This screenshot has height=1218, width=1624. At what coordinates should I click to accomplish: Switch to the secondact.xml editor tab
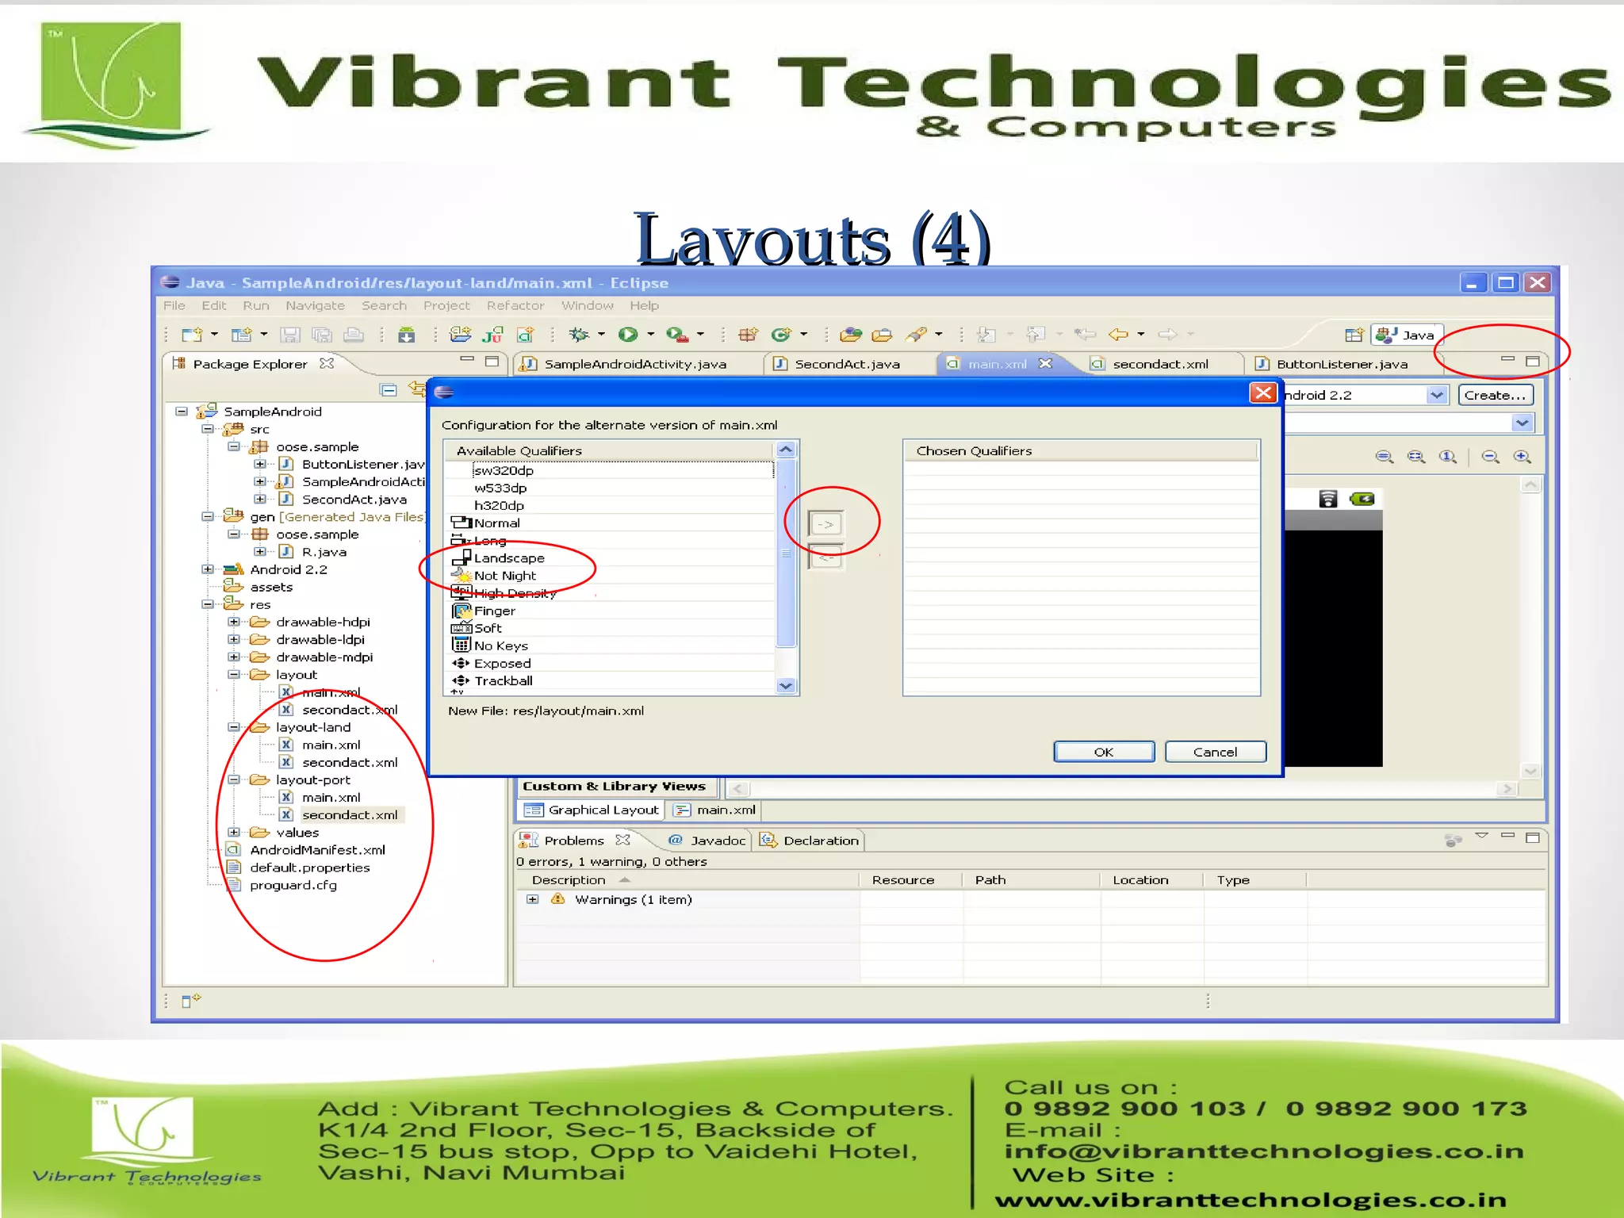tap(1159, 364)
